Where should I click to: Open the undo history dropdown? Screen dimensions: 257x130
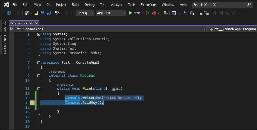[62, 13]
